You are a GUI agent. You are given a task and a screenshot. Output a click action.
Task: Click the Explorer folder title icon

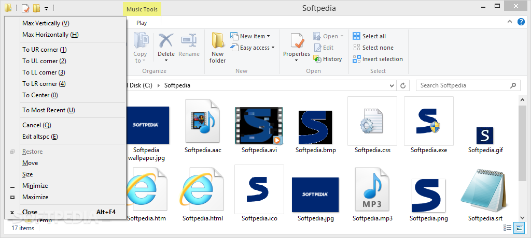[8, 8]
